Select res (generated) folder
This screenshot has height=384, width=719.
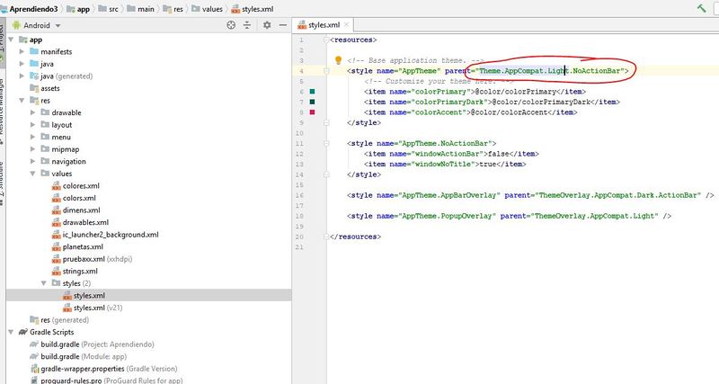[x=59, y=320]
